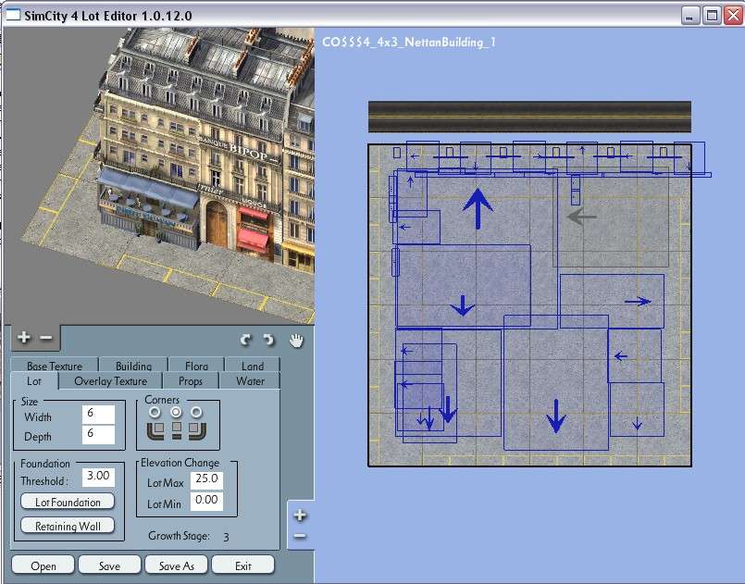
Task: Select the middle corner radio option
Action: click(x=176, y=412)
